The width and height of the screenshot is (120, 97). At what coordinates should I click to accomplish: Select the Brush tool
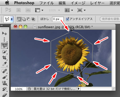4,77
